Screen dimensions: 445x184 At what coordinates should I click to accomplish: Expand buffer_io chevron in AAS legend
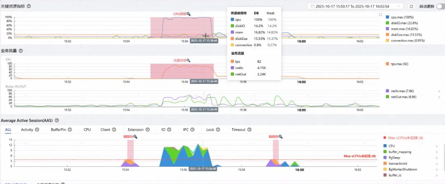pyautogui.click(x=436, y=175)
